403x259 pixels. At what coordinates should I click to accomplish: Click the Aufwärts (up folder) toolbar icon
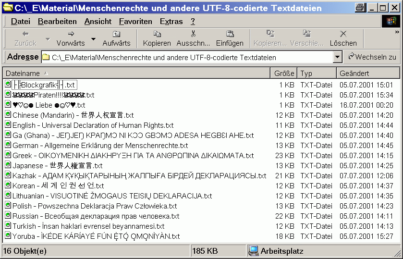(116, 34)
